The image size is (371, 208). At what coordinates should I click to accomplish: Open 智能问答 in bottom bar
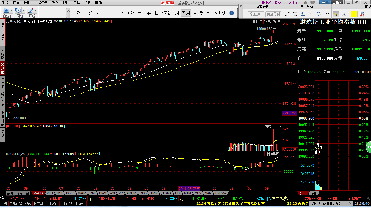pos(16,203)
